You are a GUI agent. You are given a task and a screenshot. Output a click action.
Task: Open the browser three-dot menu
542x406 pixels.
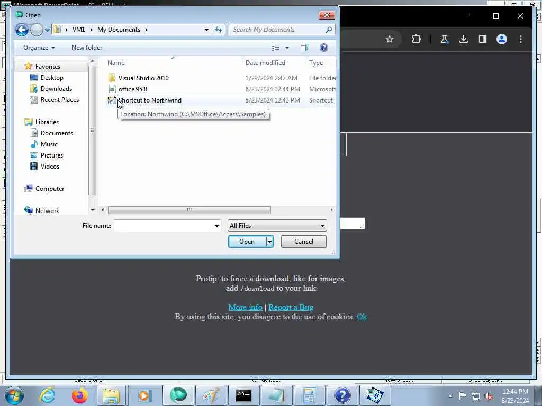pyautogui.click(x=521, y=39)
